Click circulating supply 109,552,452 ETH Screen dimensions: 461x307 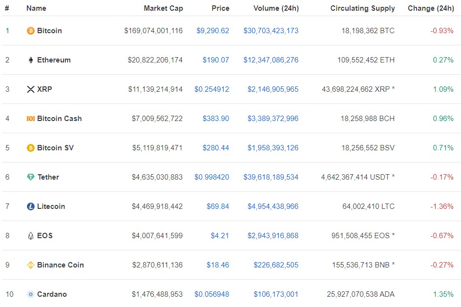[366, 60]
